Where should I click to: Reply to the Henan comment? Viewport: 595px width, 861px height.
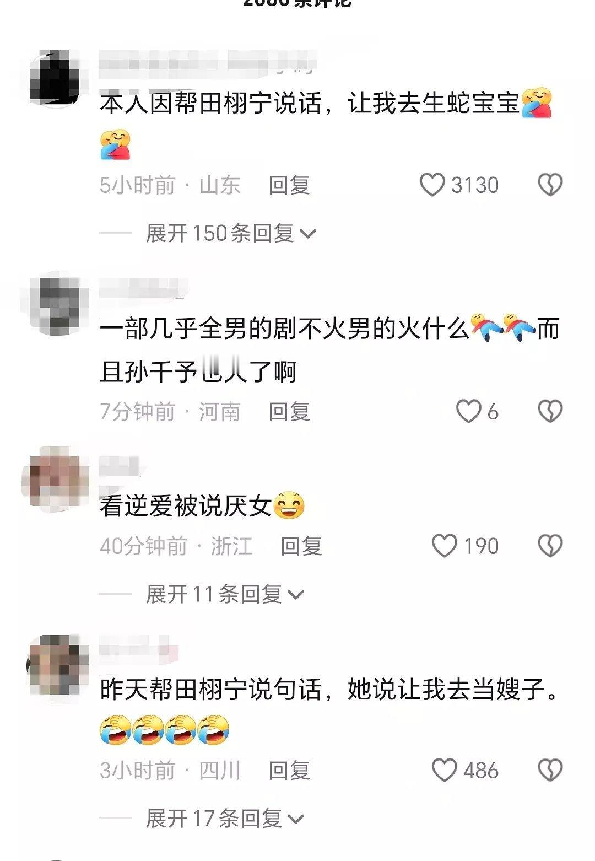(x=289, y=411)
